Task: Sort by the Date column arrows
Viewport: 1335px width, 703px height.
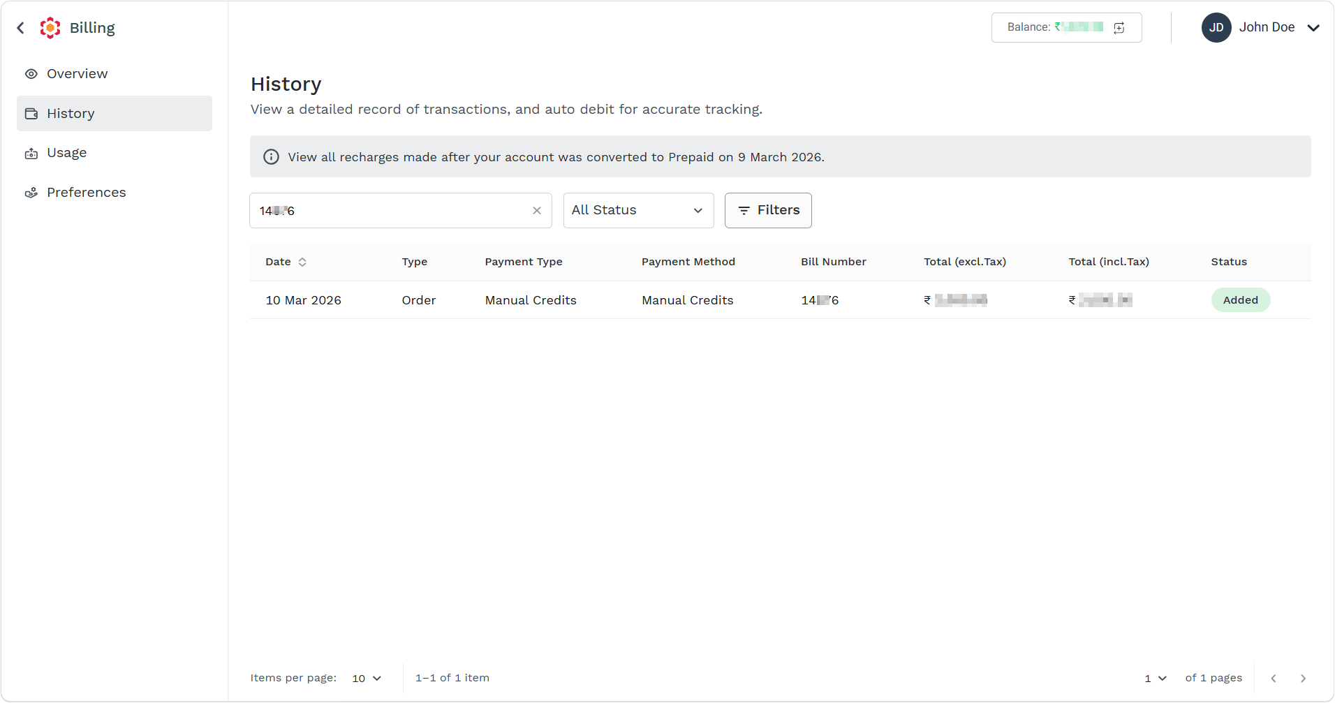Action: [302, 262]
